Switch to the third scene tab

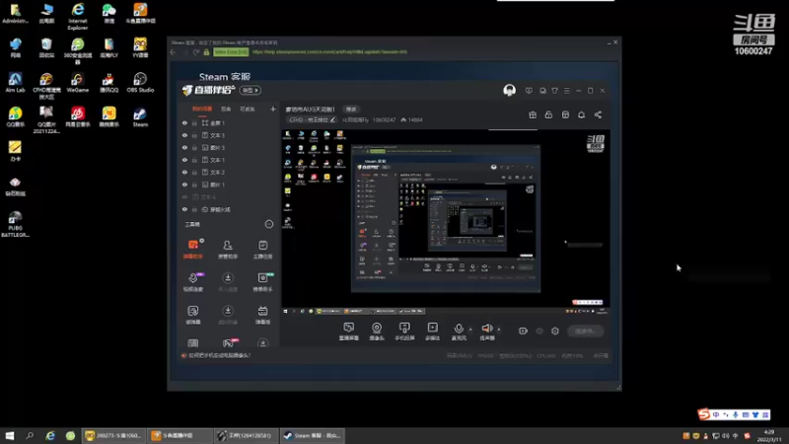pyautogui.click(x=247, y=109)
